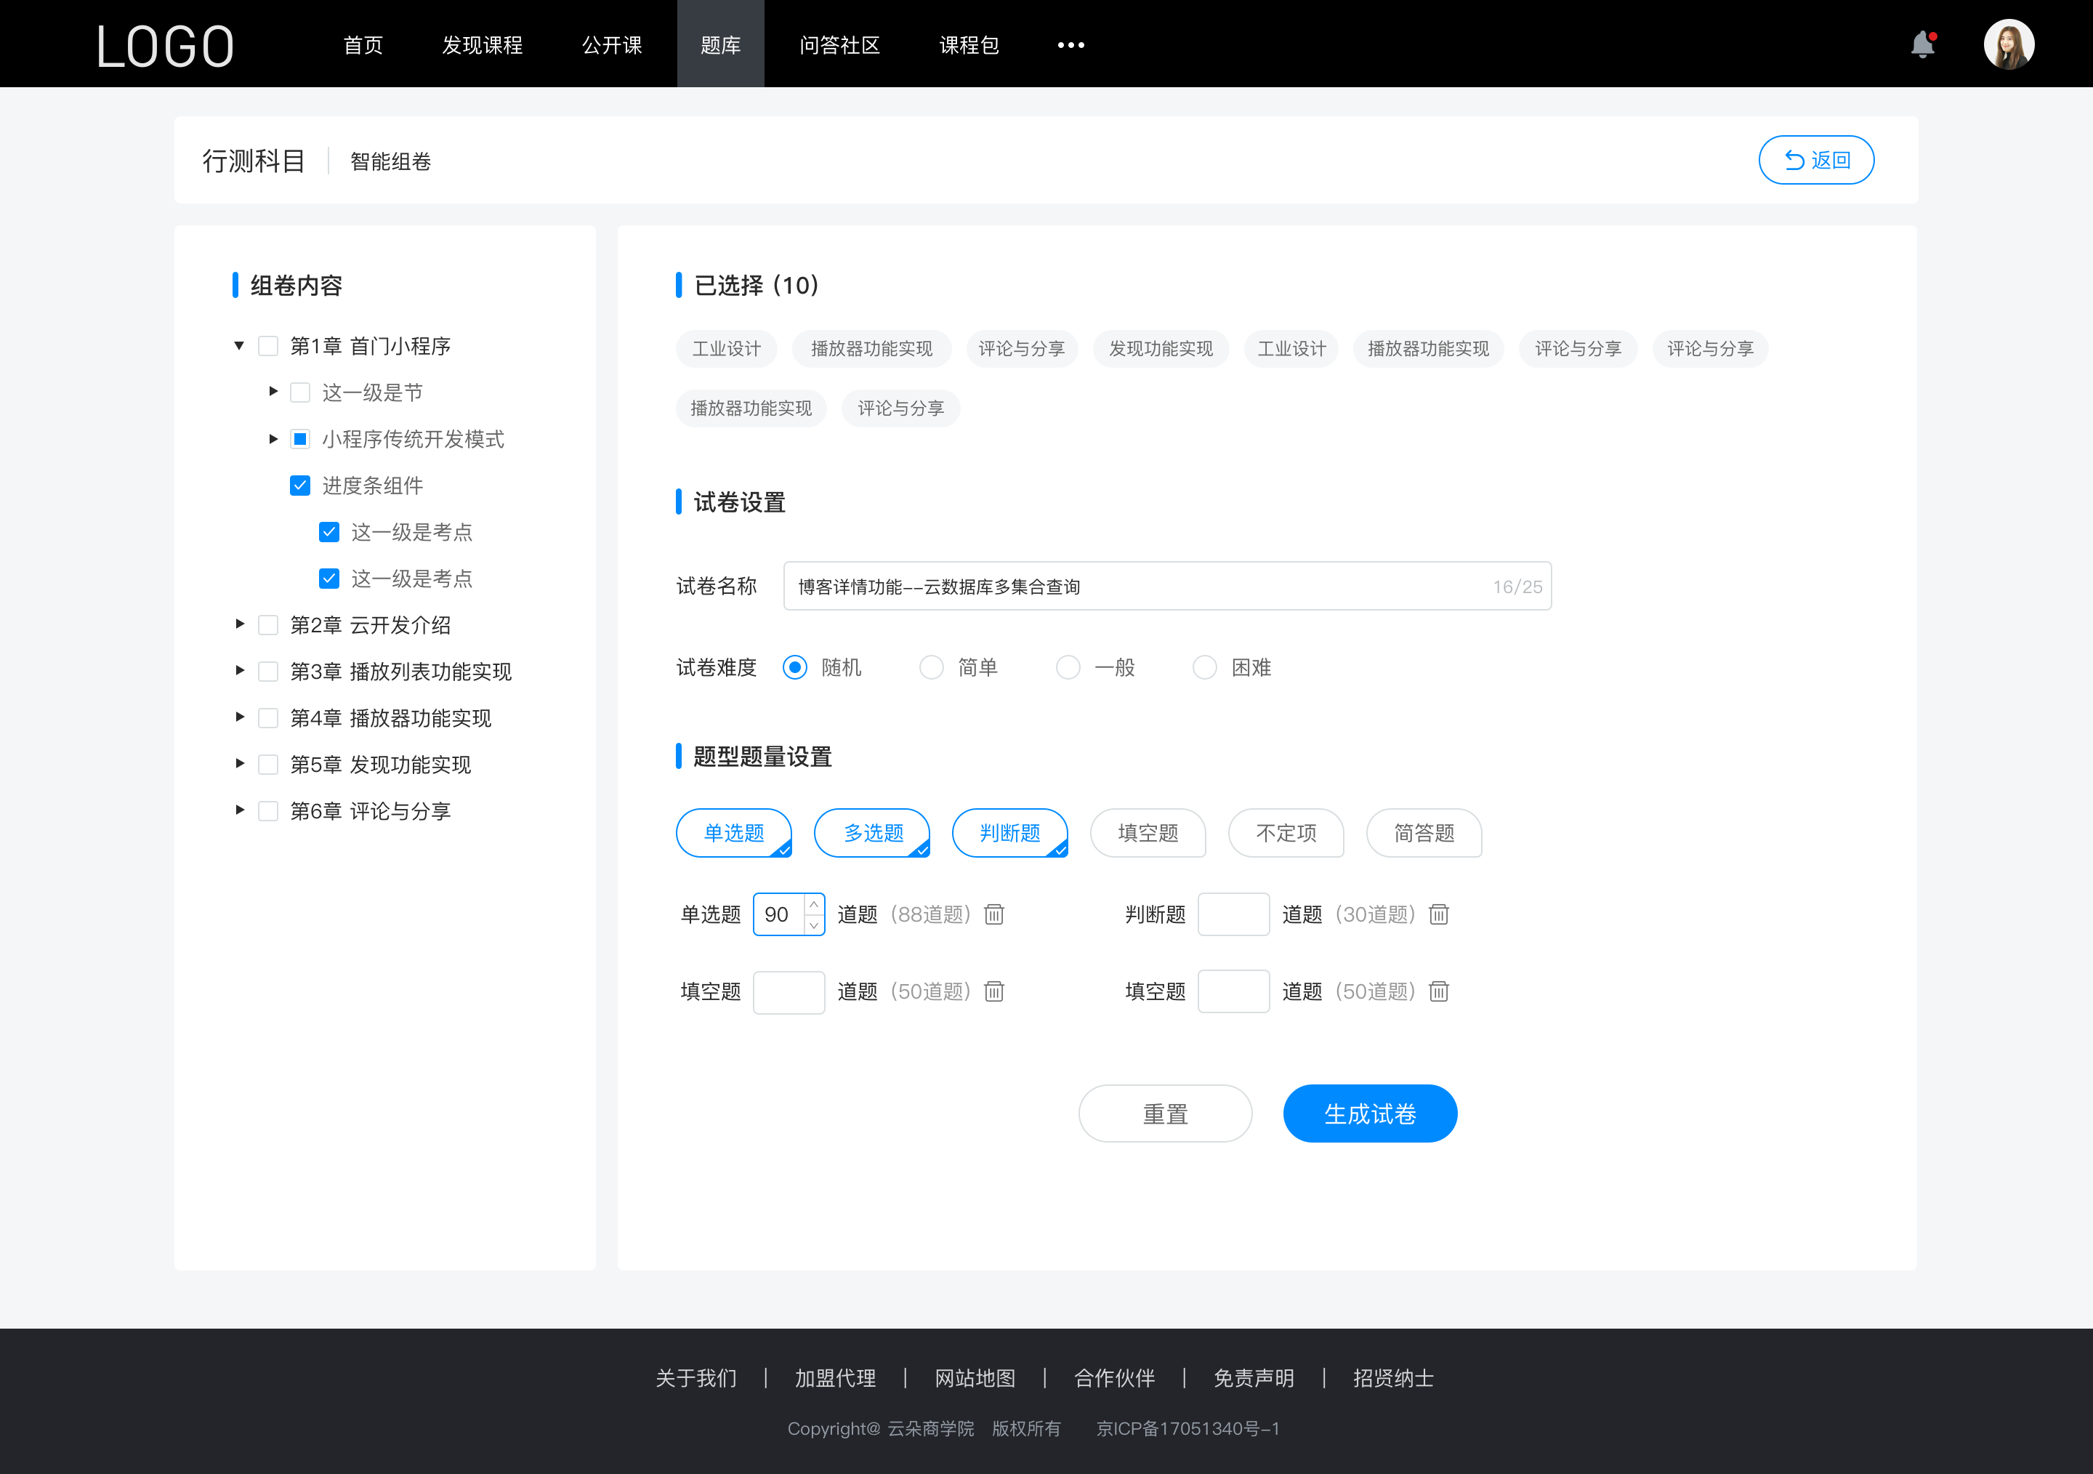Open 题库 menu tab
The height and width of the screenshot is (1474, 2093).
pos(717,43)
